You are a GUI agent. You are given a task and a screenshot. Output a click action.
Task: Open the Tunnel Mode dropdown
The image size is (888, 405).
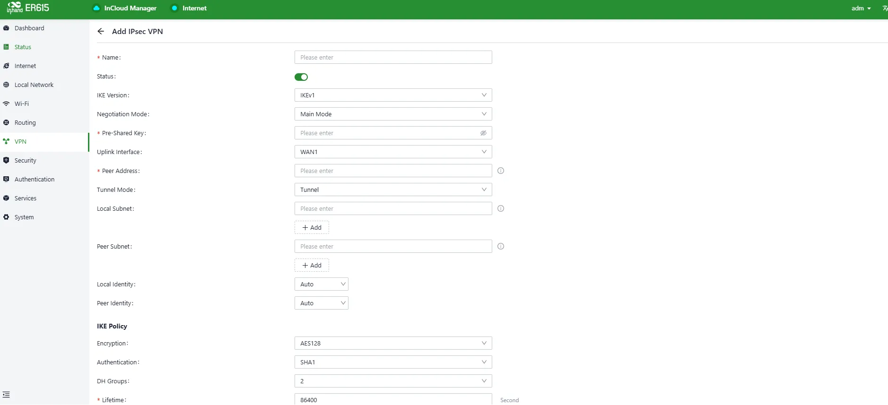pyautogui.click(x=393, y=190)
